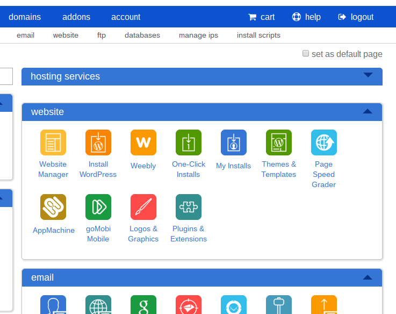This screenshot has width=396, height=314.
Task: Click the blue hammer email icon
Action: (279, 304)
